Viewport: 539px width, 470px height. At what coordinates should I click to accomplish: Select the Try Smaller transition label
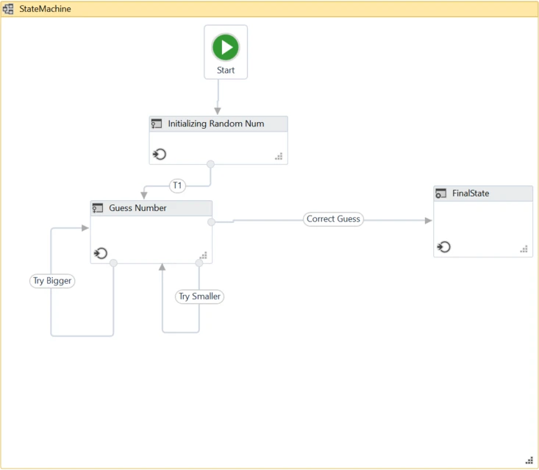point(200,296)
